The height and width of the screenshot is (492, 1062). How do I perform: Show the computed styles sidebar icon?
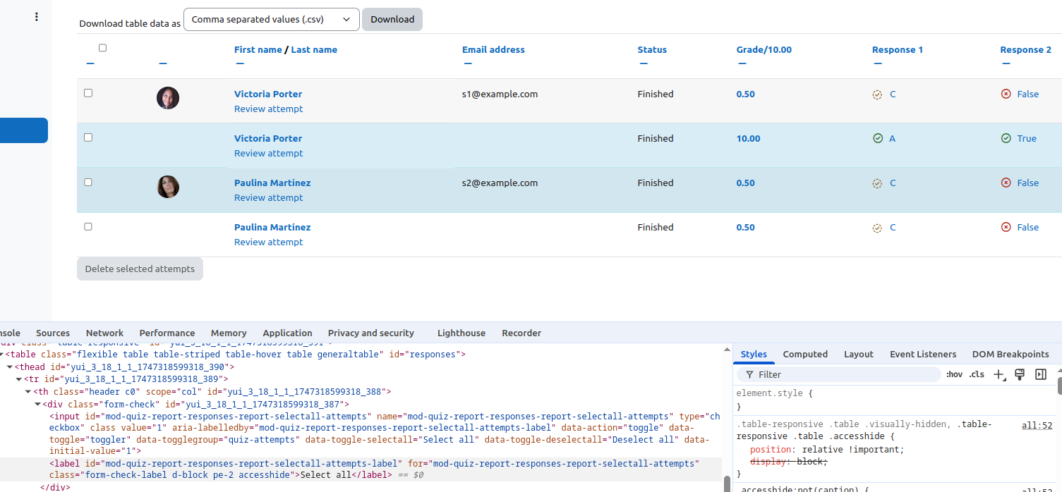pos(1041,374)
